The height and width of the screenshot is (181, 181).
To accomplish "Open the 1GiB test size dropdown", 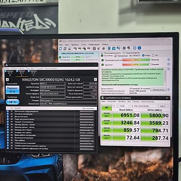I will (124, 106).
